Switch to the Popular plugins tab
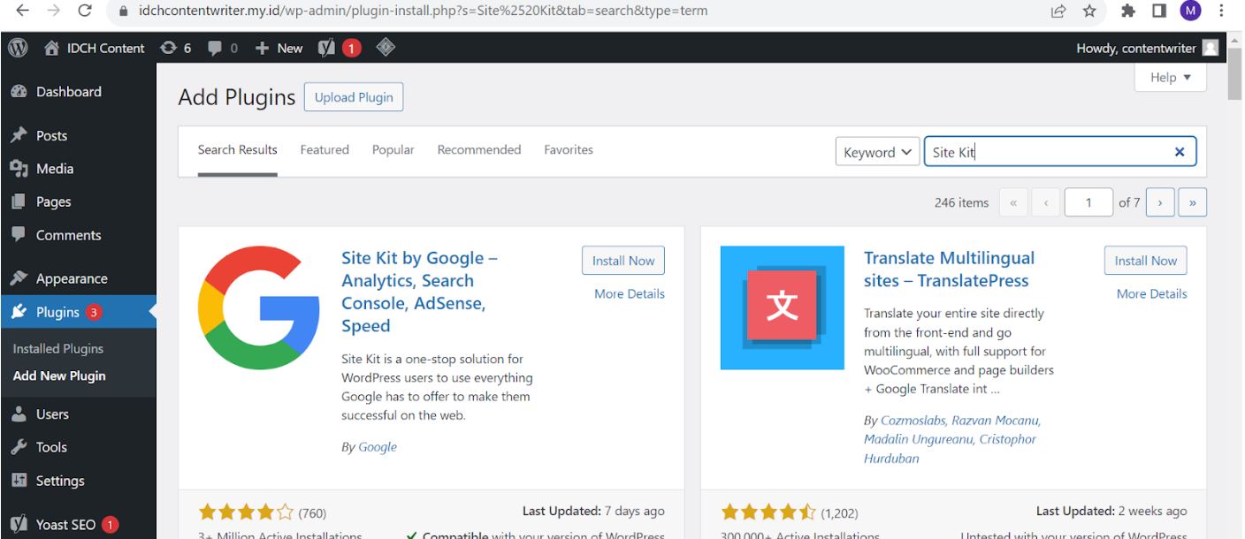1245x539 pixels. [x=393, y=149]
